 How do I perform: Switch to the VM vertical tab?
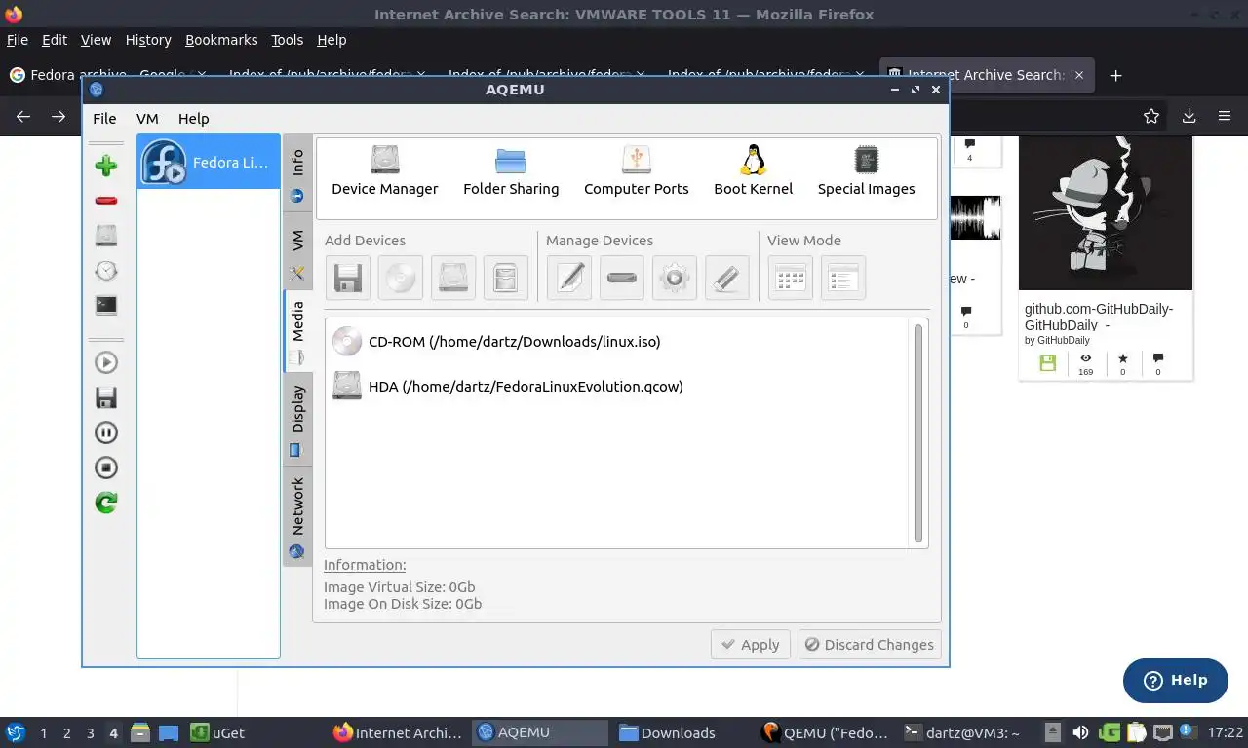point(297,252)
